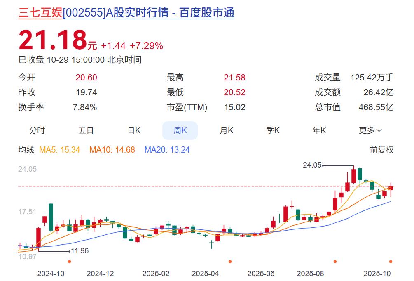Image resolution: width=414 pixels, height=281 pixels.
Task: Click the large 21.18 current price figure
Action: pos(52,40)
